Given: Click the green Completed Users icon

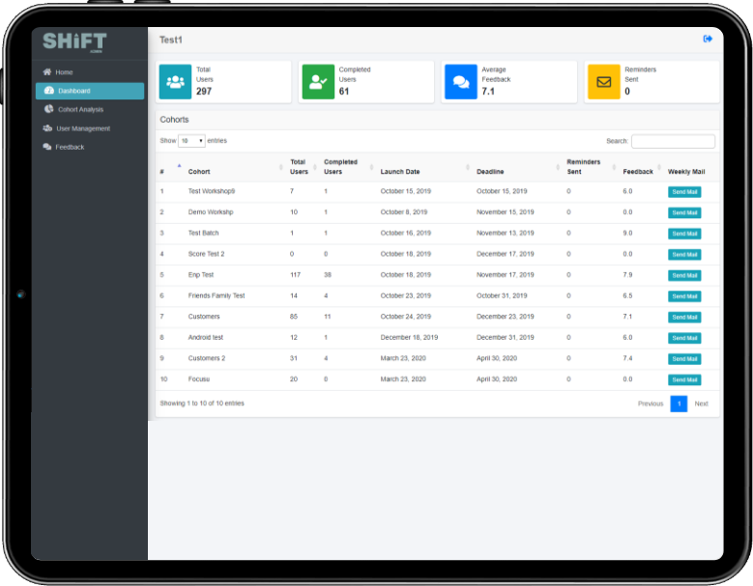Looking at the screenshot, I should coord(318,81).
